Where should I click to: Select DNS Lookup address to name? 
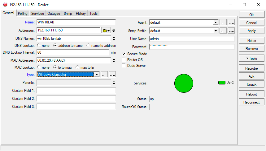tap(55, 45)
